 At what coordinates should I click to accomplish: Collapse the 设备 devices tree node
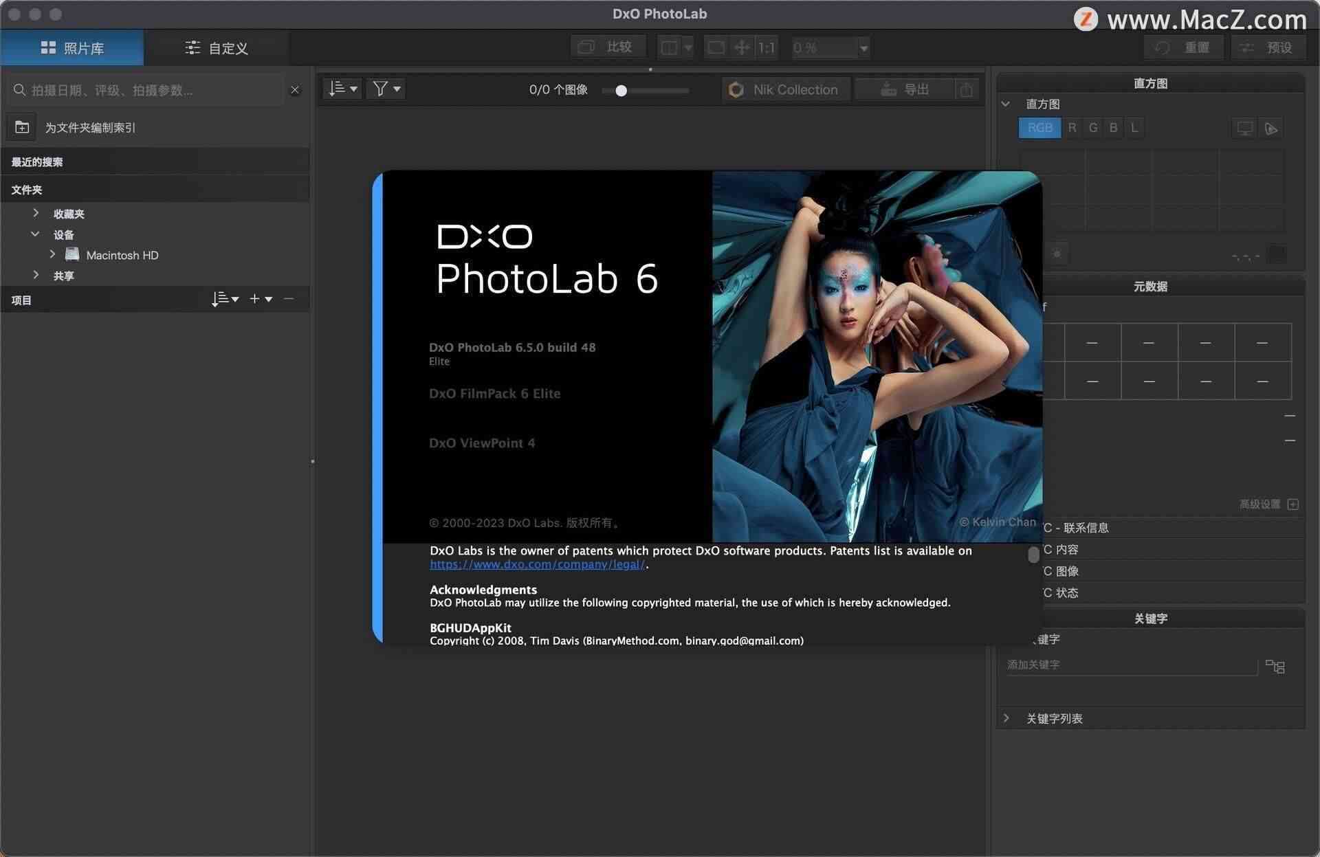[x=35, y=234]
